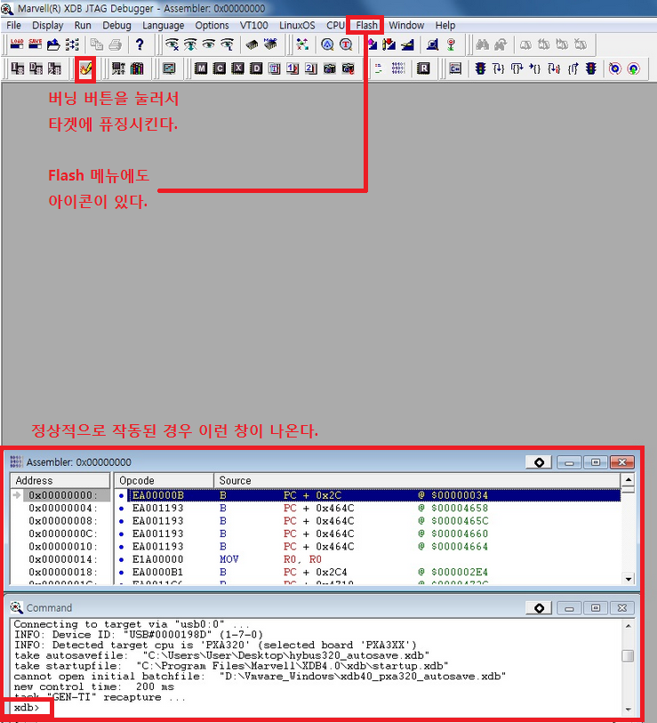Click the flash burn icon with flame

tap(85, 69)
